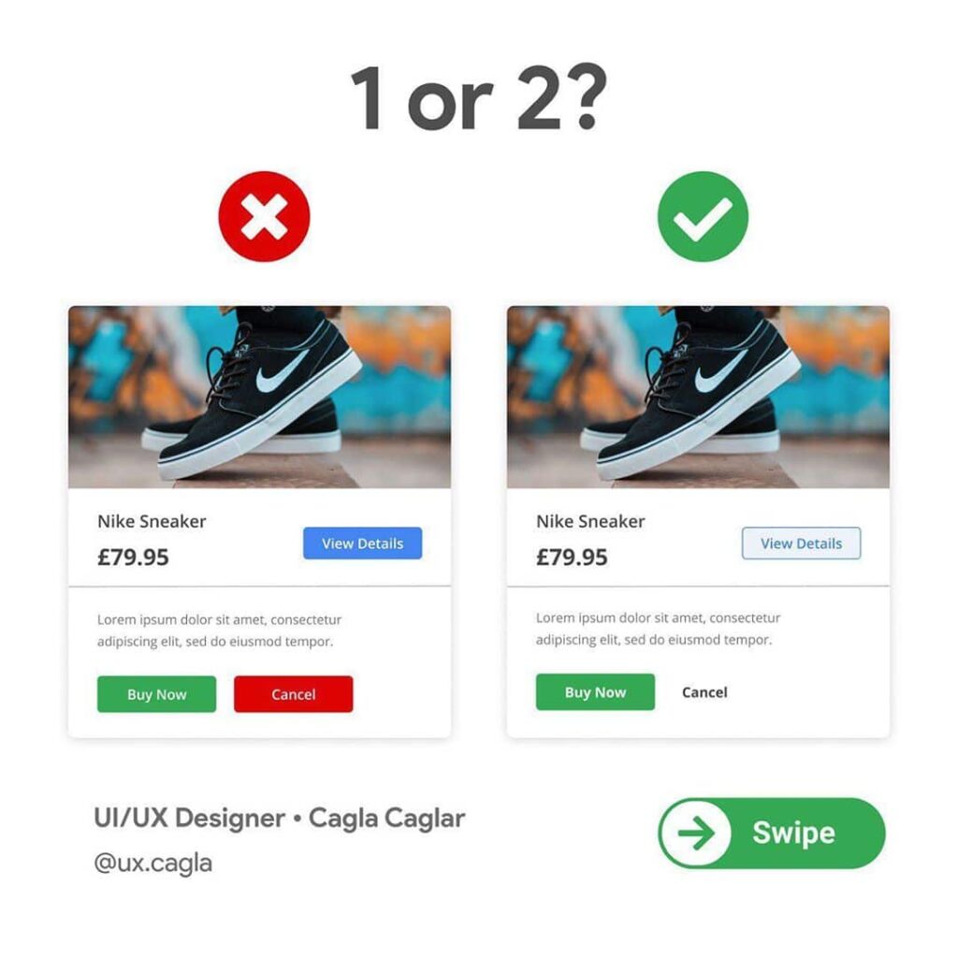958x958 pixels.
Task: Click Nike Sneaker title in left card
Action: (x=152, y=521)
